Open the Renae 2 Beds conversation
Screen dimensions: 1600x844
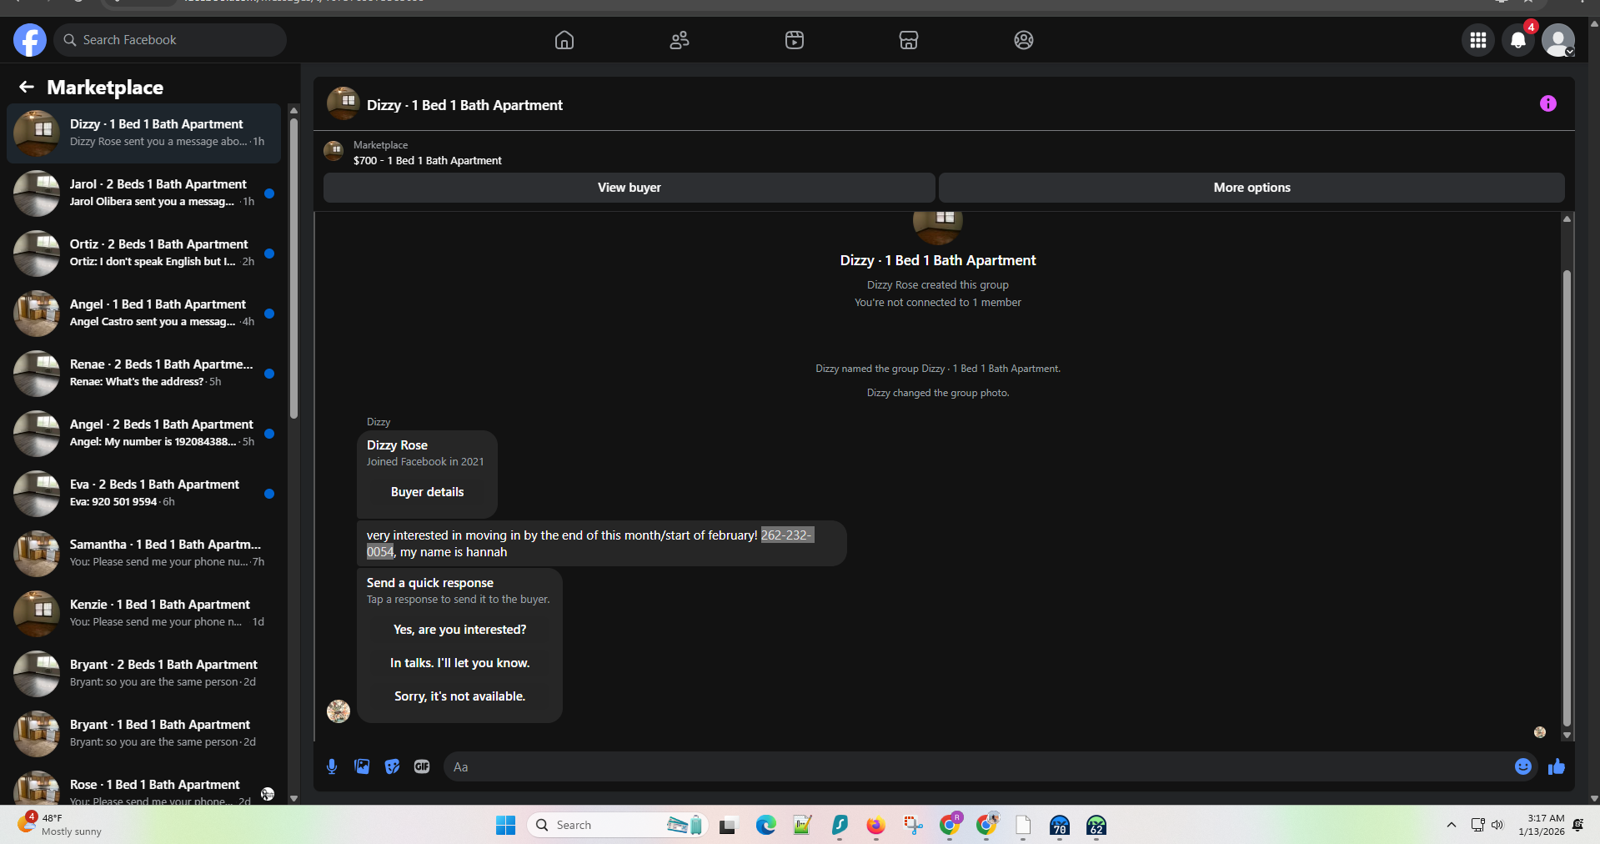pyautogui.click(x=143, y=374)
